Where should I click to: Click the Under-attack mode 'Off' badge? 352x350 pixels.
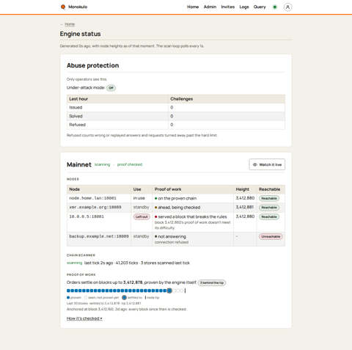click(111, 88)
